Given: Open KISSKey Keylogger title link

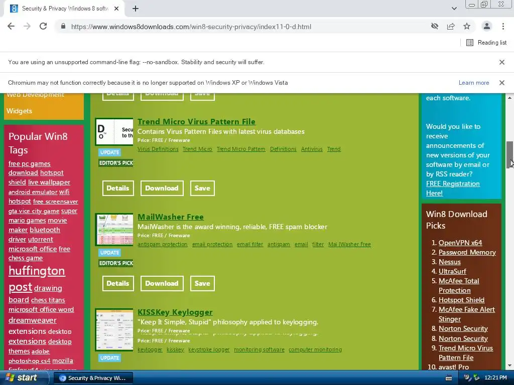Looking at the screenshot, I should pos(175,312).
